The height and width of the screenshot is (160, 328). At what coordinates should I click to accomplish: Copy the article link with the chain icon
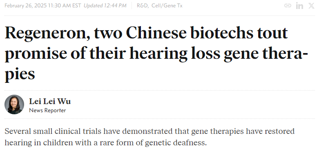click(x=288, y=6)
